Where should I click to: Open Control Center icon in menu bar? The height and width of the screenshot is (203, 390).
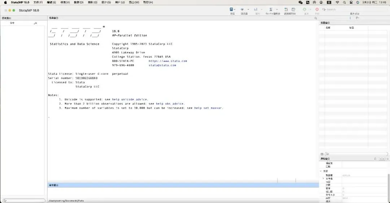(351, 2)
